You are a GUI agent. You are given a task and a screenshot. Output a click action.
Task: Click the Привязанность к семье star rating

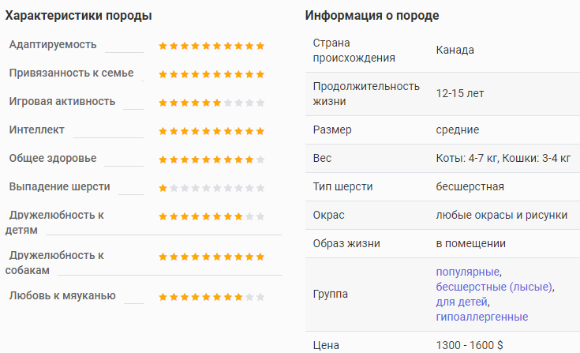tap(211, 74)
